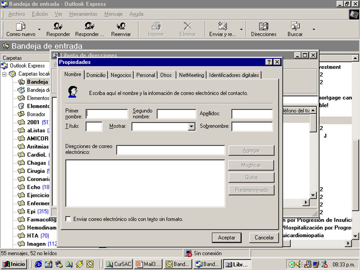Click the message list scroll-up arrow
This screenshot has height=270, width=360.
(355, 58)
